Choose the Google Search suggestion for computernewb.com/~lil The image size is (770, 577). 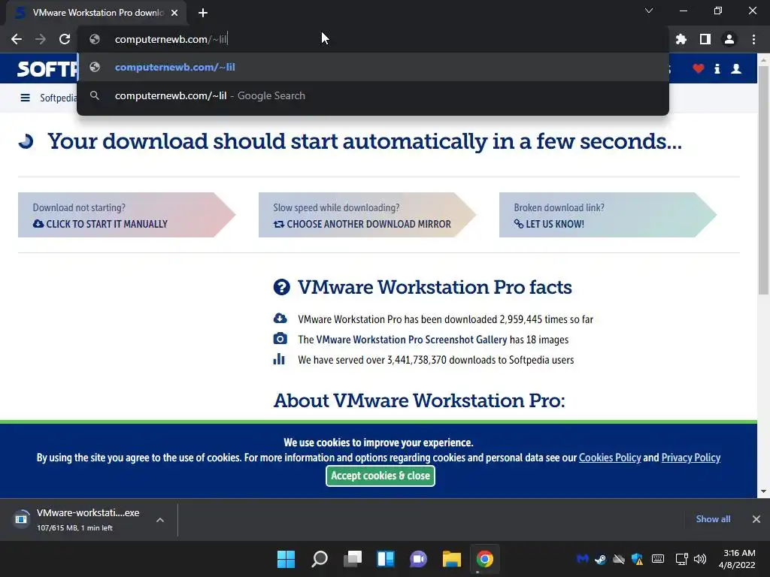click(x=373, y=95)
